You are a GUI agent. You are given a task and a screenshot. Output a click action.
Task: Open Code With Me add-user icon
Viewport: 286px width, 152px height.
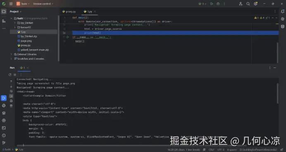point(241,4)
